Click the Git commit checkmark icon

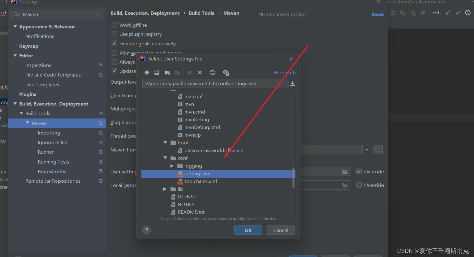click(x=458, y=13)
